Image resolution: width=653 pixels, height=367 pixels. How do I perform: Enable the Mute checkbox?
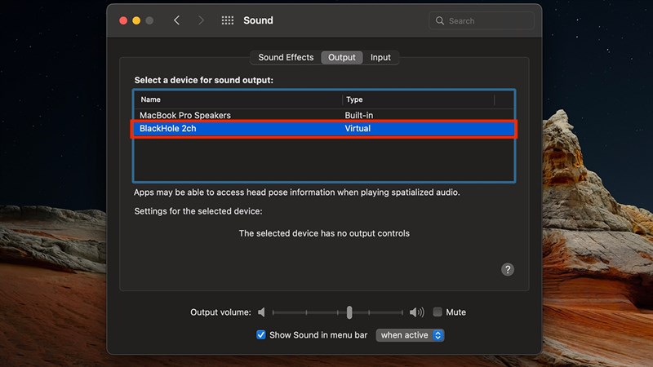(x=438, y=312)
